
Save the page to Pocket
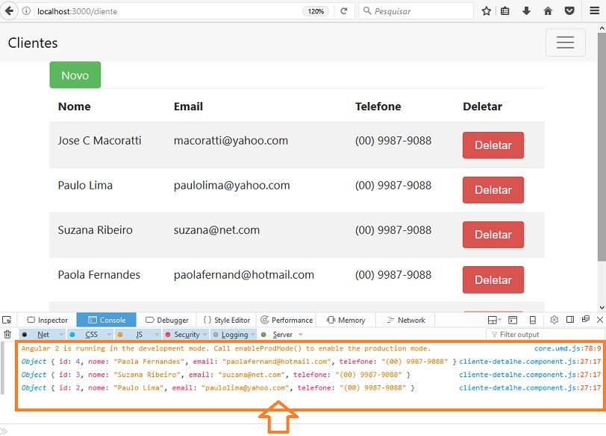point(569,11)
